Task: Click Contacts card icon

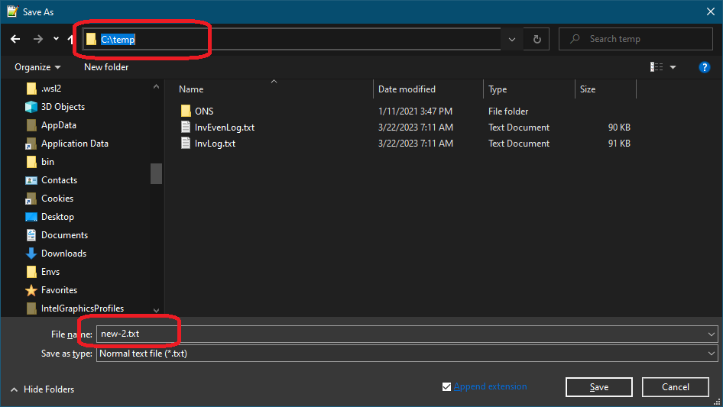Action: pyautogui.click(x=31, y=180)
